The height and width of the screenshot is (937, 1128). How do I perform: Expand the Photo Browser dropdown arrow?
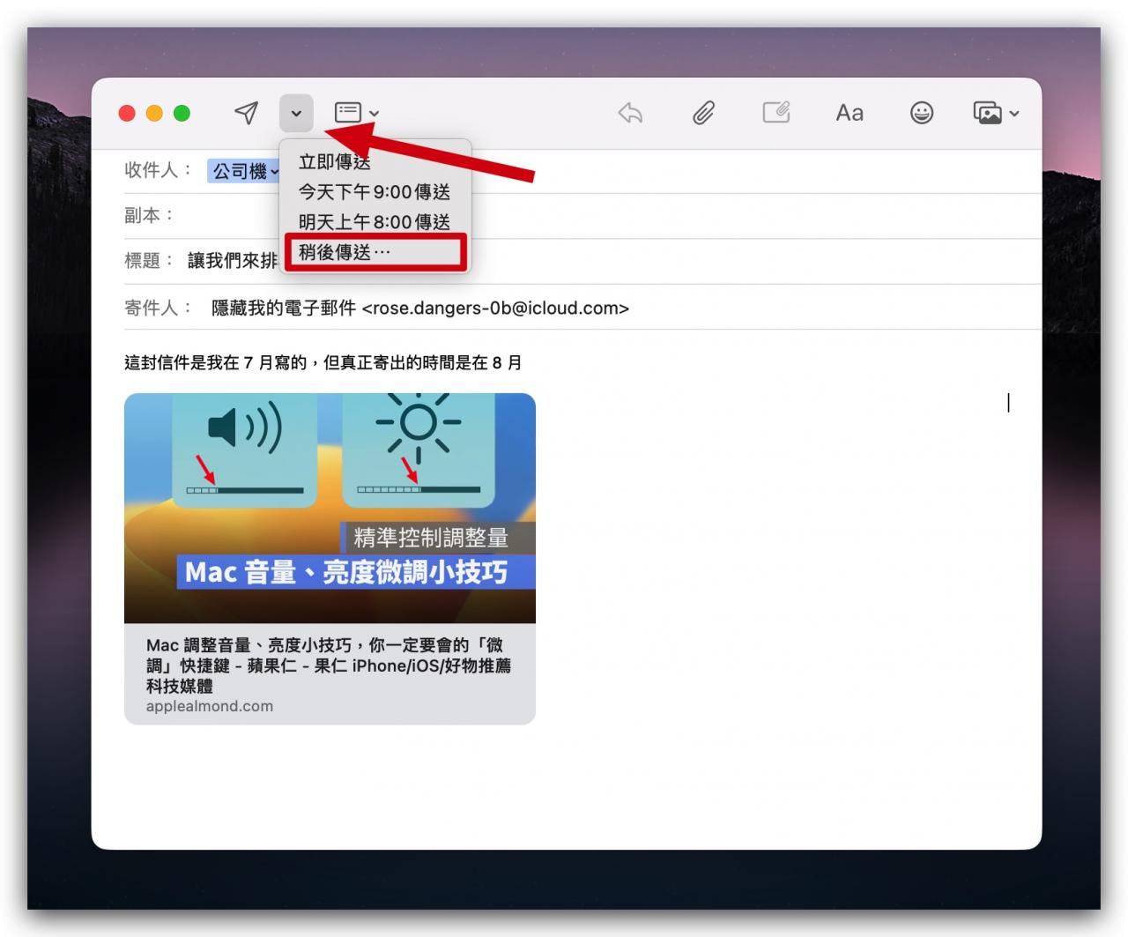(1014, 115)
